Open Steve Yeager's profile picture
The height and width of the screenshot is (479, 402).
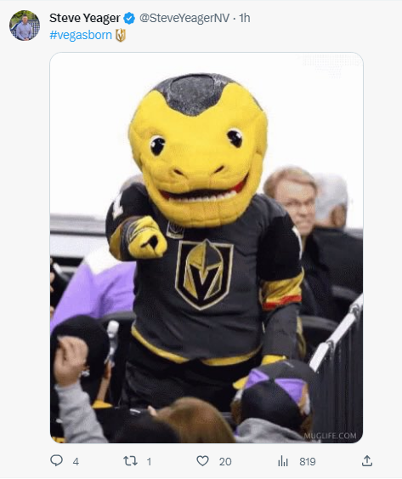(x=25, y=26)
